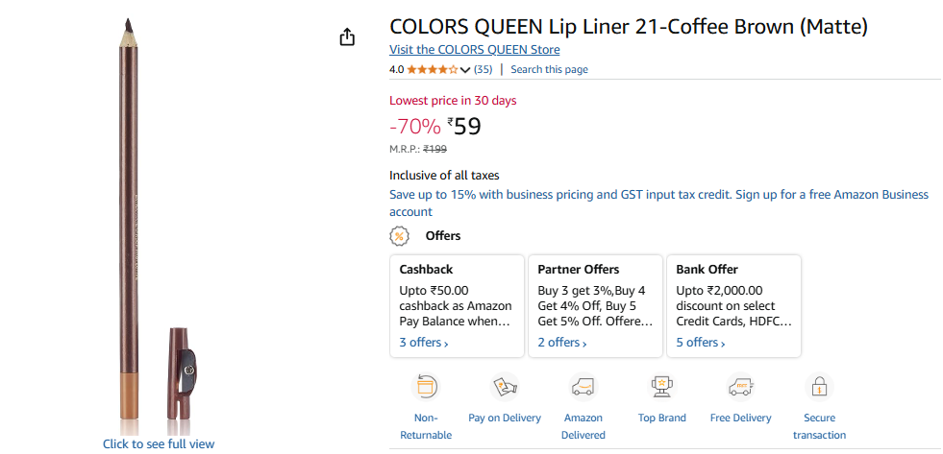Click the Free Delivery truck icon

[740, 388]
